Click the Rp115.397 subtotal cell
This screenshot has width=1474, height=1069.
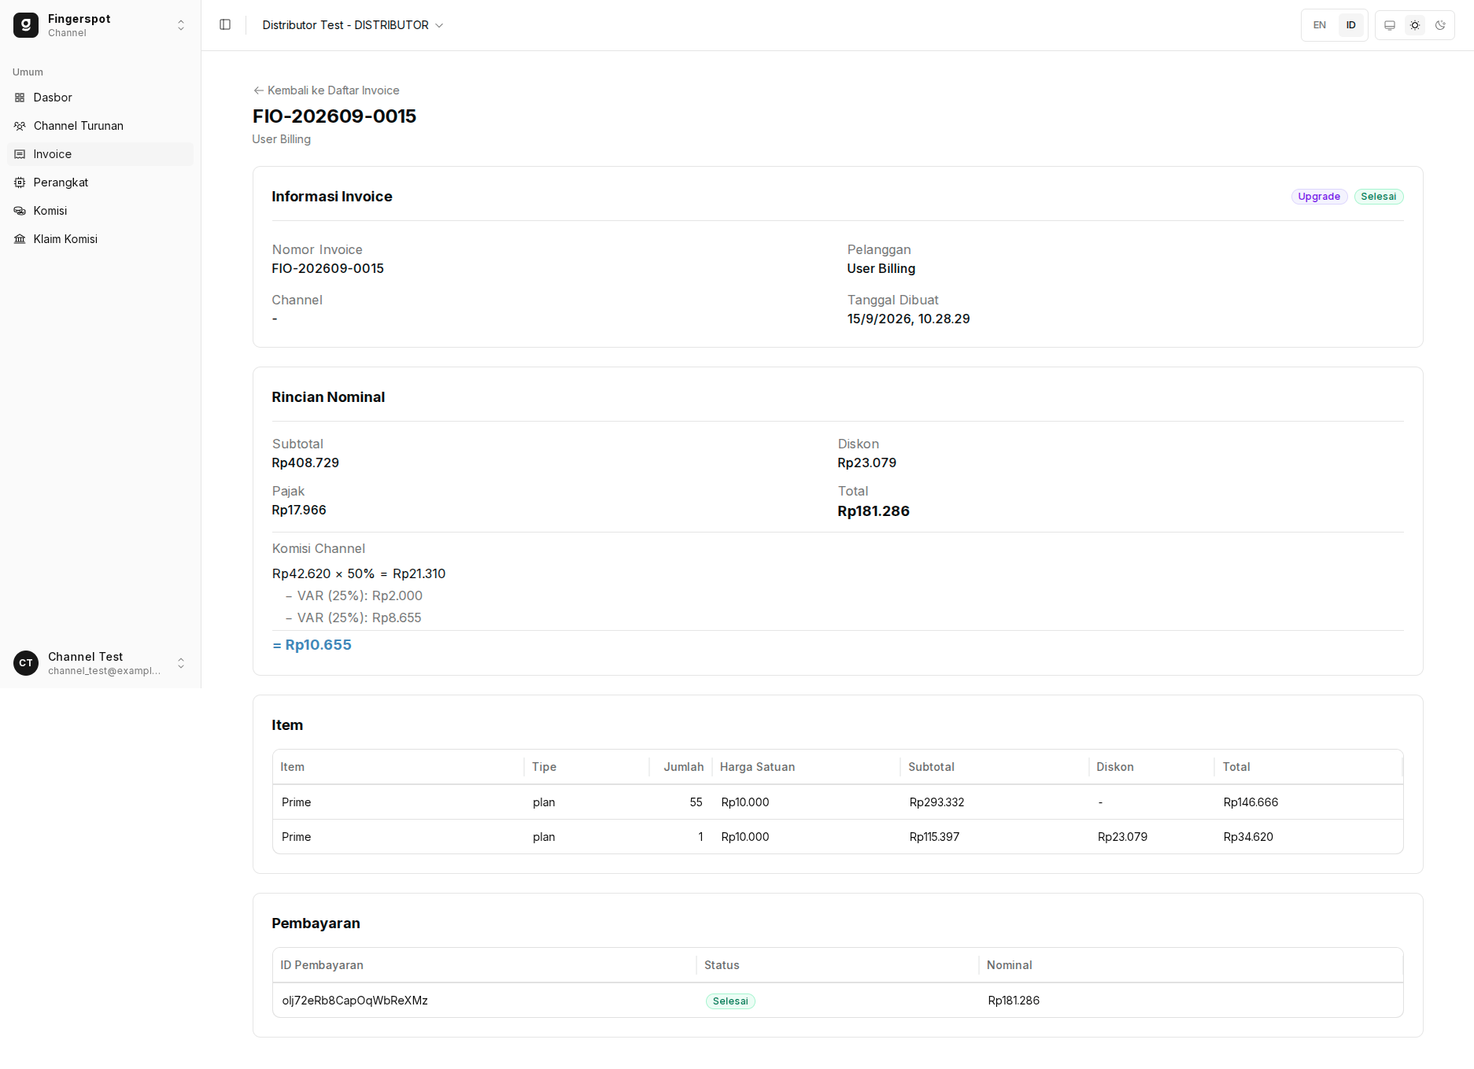coord(935,837)
